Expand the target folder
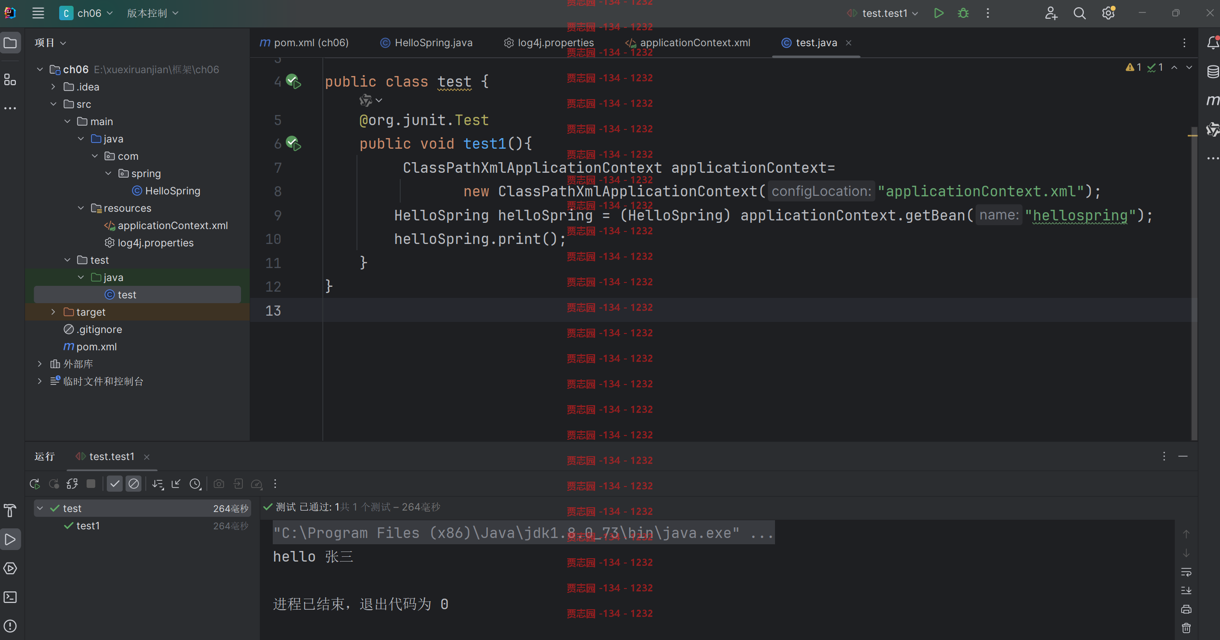This screenshot has height=640, width=1220. point(53,312)
